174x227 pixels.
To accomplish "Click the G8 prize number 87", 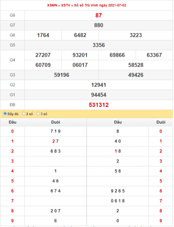I will click(99, 15).
